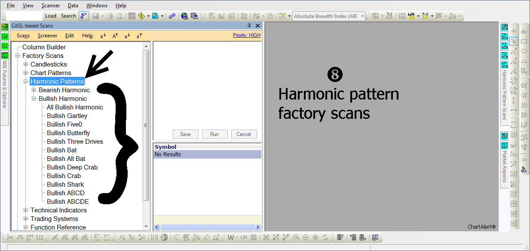Image resolution: width=530 pixels, height=251 pixels.
Task: Click the TS SCN trading systems scan icon
Action: click(x=505, y=55)
